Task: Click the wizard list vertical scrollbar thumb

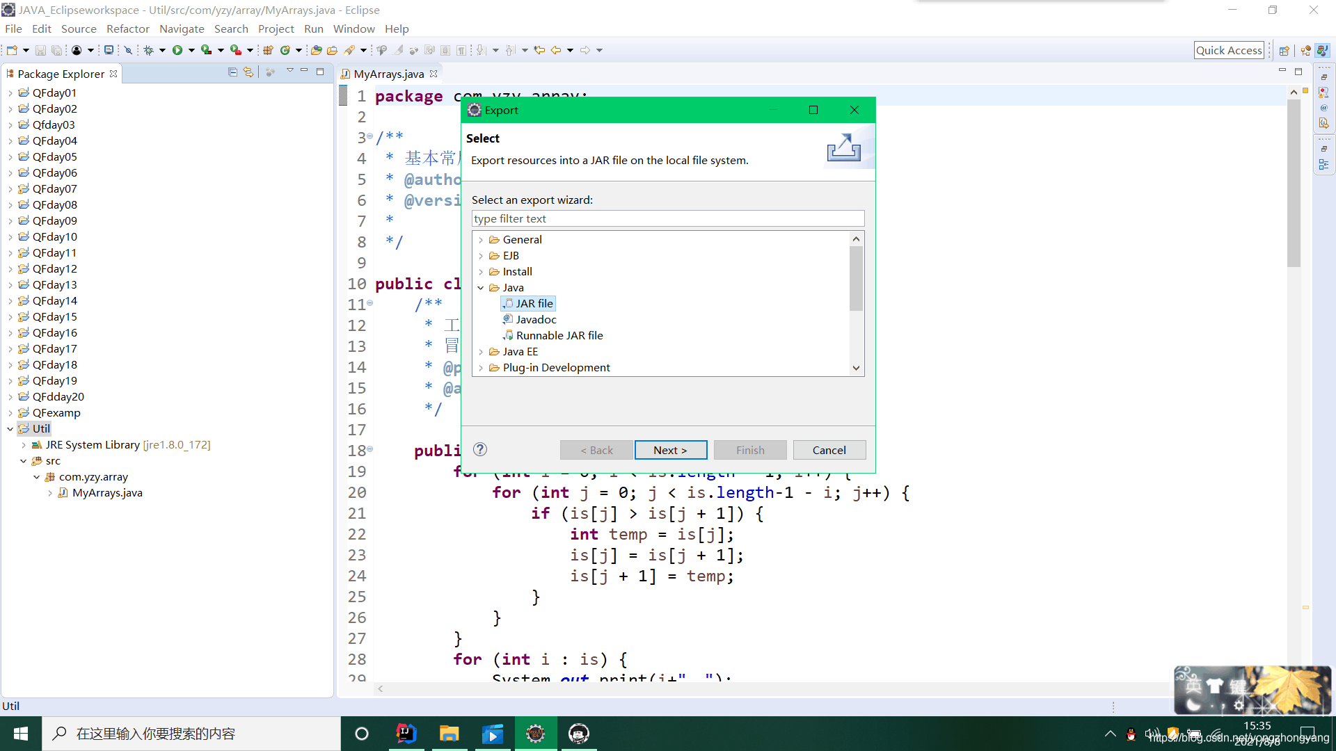Action: point(856,278)
